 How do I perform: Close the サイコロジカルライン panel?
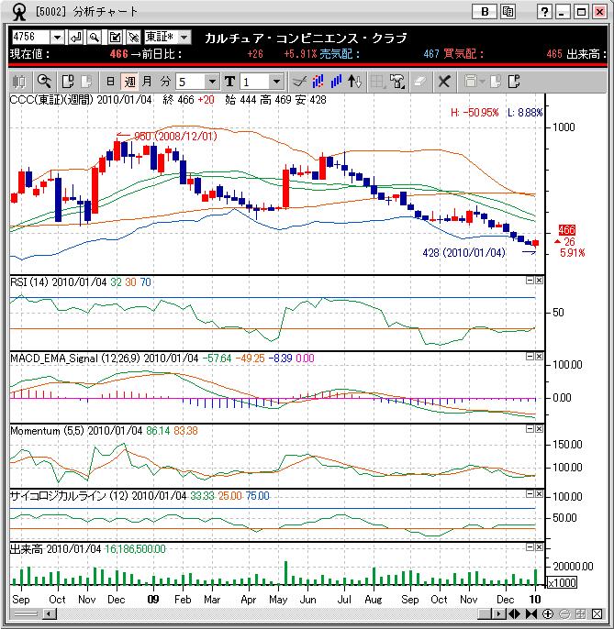pos(539,494)
